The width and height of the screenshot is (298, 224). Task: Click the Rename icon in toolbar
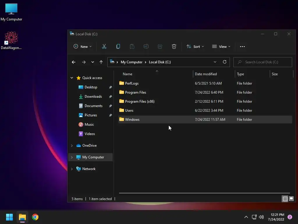[146, 46]
